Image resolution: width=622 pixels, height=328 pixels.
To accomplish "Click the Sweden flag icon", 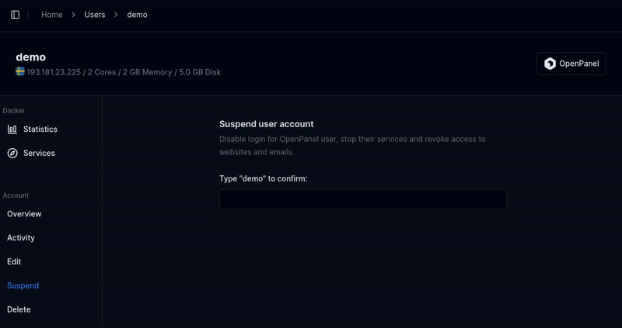I will click(x=20, y=71).
